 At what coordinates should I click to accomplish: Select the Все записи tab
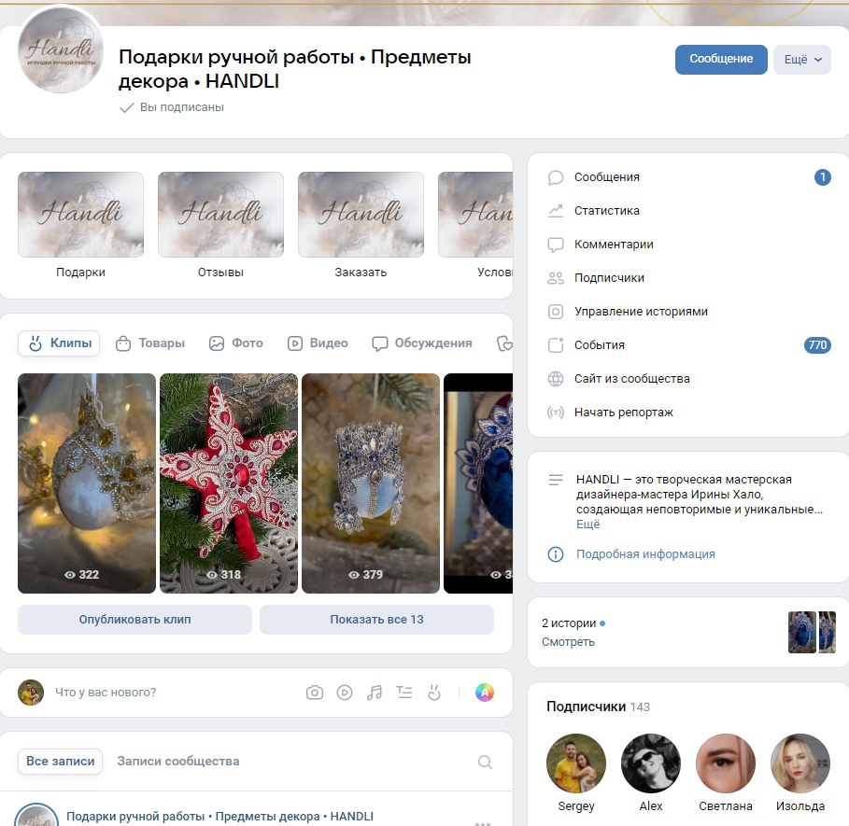60,761
